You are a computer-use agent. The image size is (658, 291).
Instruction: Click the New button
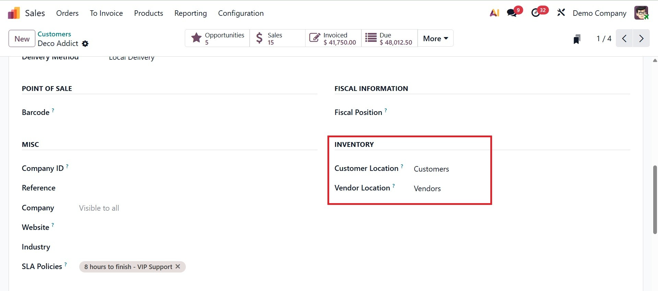(22, 39)
